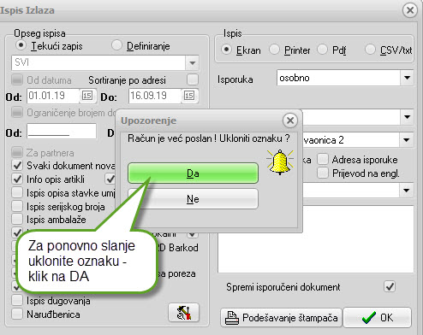Uncheck Svaki dokument nova checkbox

[17, 165]
